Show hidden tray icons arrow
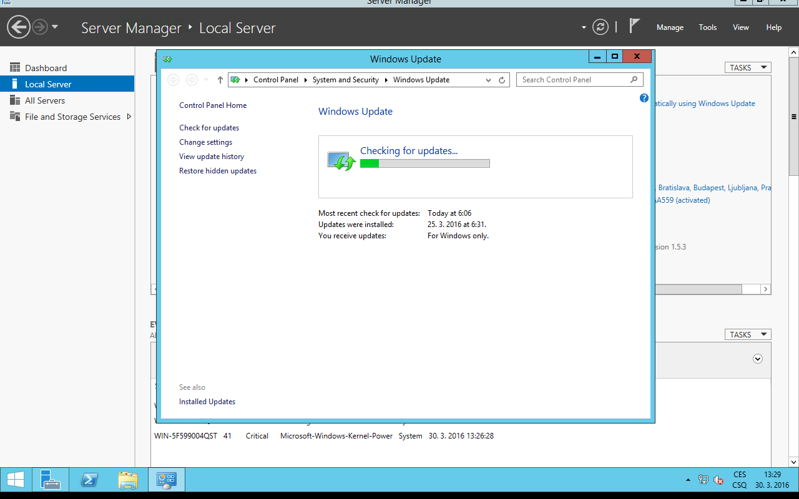Screen dimensions: 799x499 coord(688,480)
